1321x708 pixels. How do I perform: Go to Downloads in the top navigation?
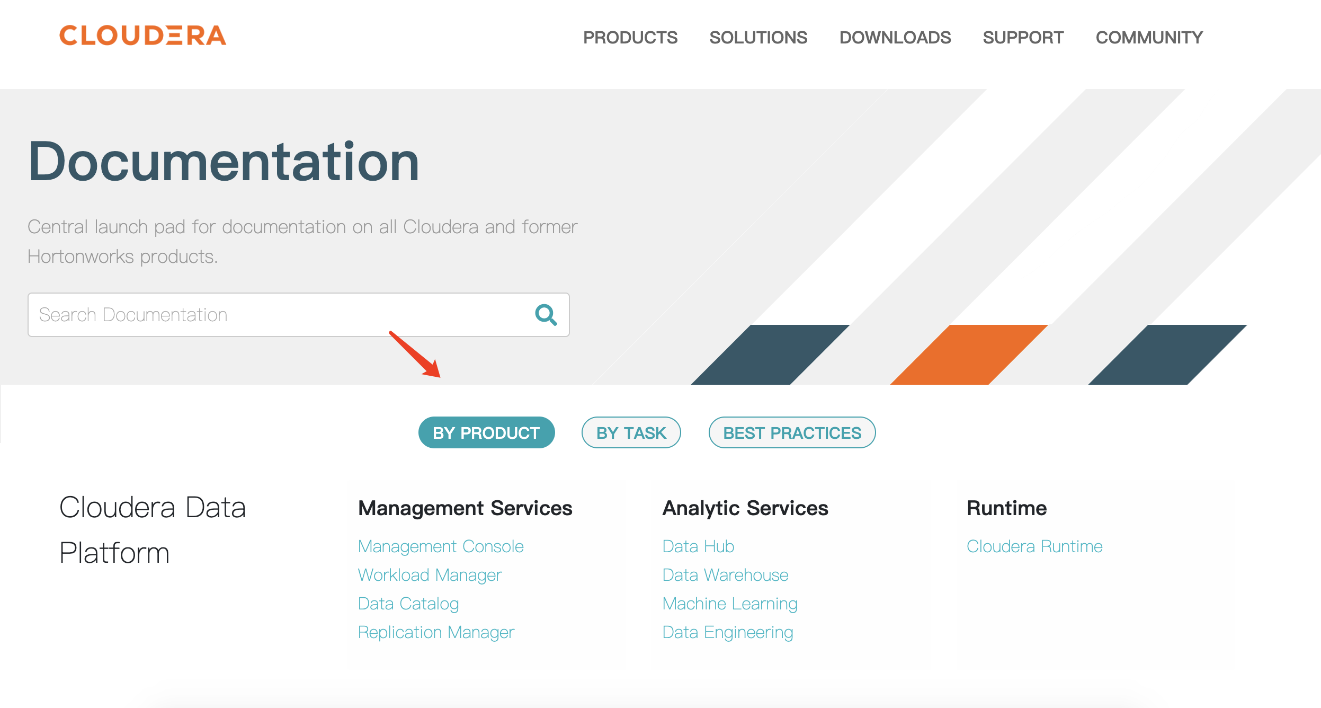(895, 38)
